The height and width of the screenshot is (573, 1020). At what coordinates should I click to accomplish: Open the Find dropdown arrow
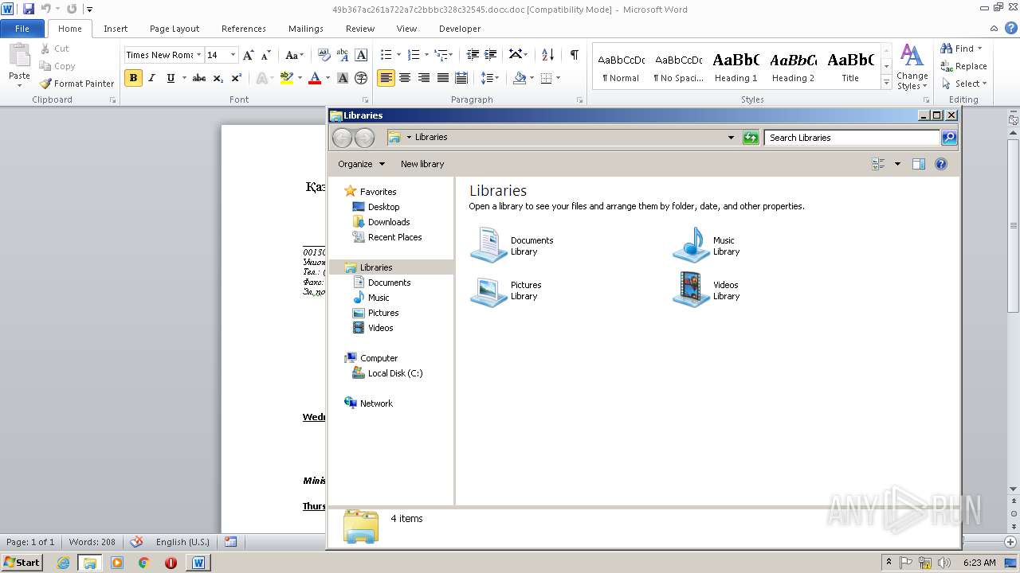(980, 49)
